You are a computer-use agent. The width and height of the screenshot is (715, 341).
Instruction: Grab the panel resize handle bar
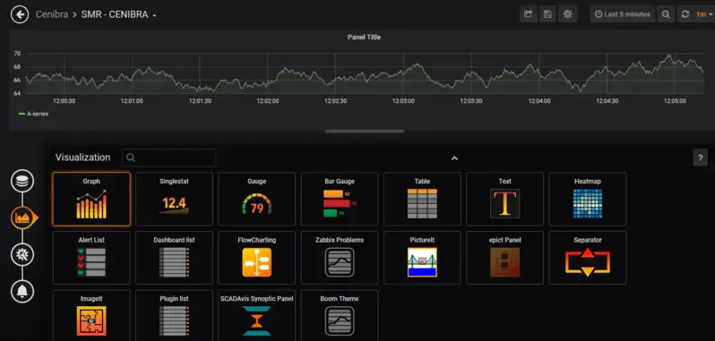364,131
